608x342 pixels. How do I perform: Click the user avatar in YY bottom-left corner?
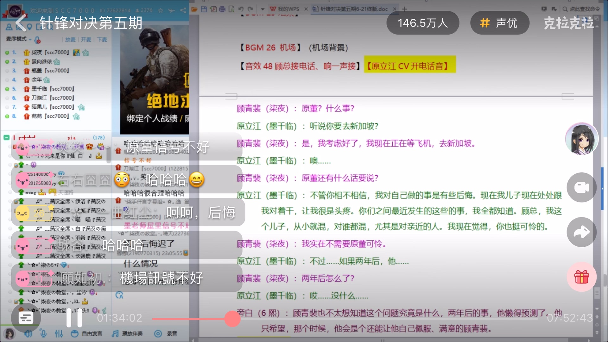9,333
